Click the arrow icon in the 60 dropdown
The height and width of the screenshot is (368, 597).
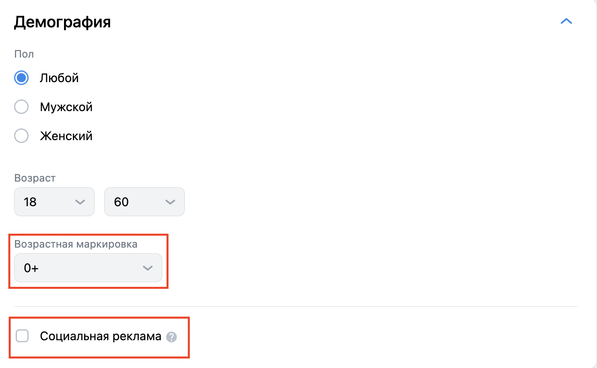pyautogui.click(x=170, y=202)
